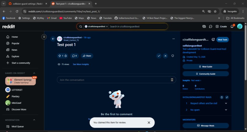247x132 pixels.
Task: Show more bookmarks chevron
Action: coord(219,18)
